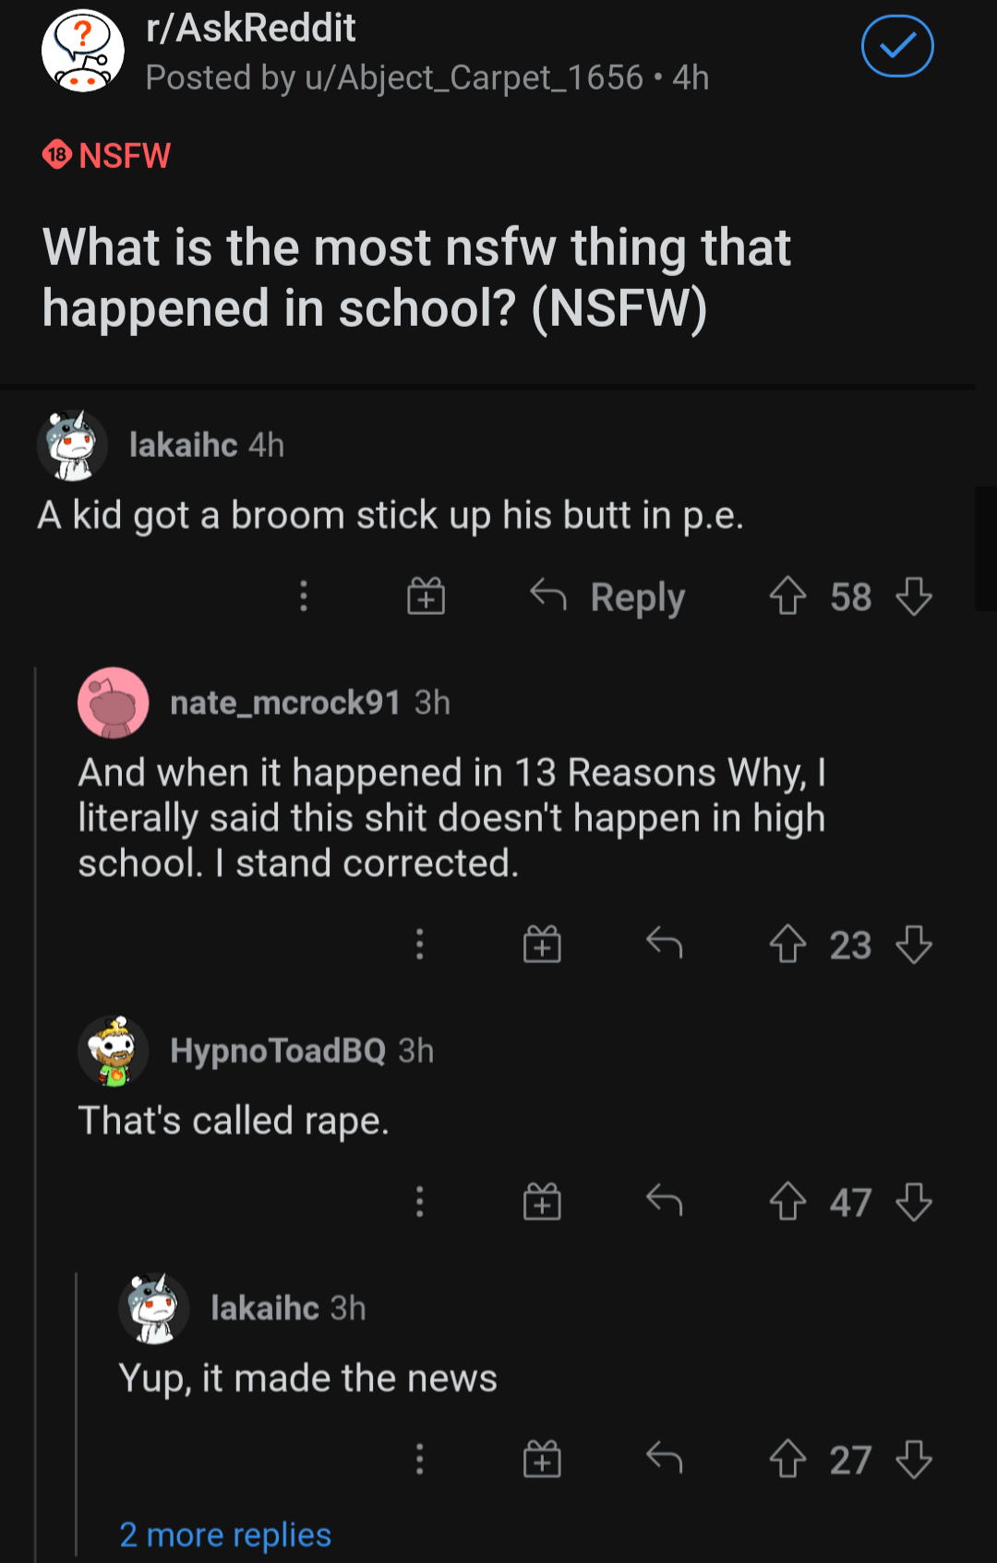Click the reply arrow on nate_mcrock91's comment
Viewport: 997px width, 1563px height.
tap(665, 944)
